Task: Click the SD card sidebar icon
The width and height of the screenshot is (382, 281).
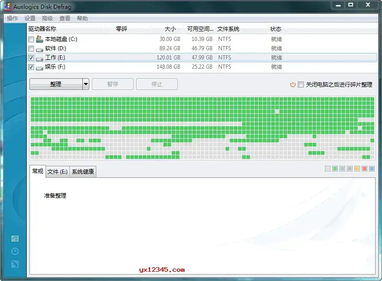Action: pos(15,264)
